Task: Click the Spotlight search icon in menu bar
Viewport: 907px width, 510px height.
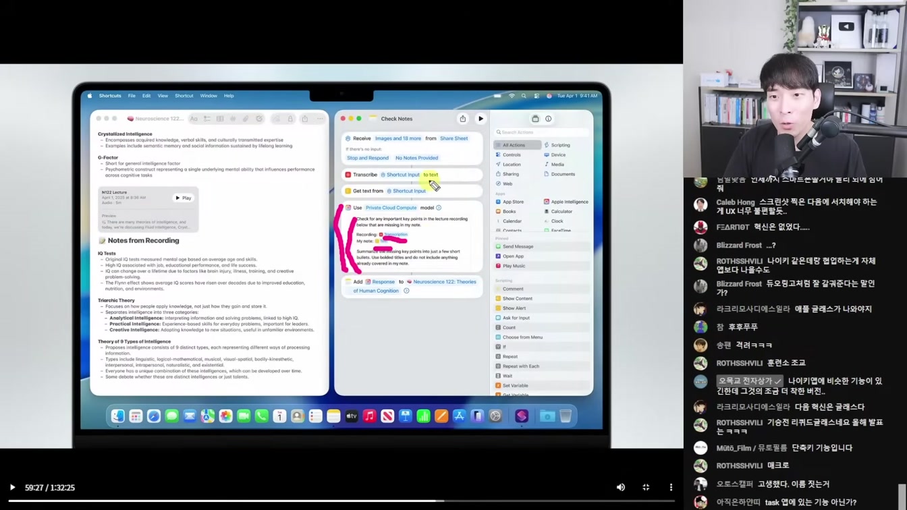Action: pos(524,96)
